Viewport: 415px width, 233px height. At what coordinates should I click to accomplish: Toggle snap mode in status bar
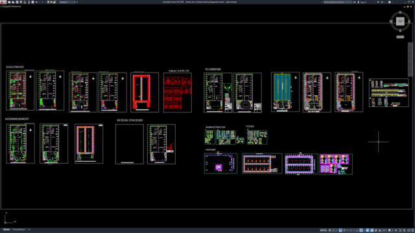pos(334,230)
